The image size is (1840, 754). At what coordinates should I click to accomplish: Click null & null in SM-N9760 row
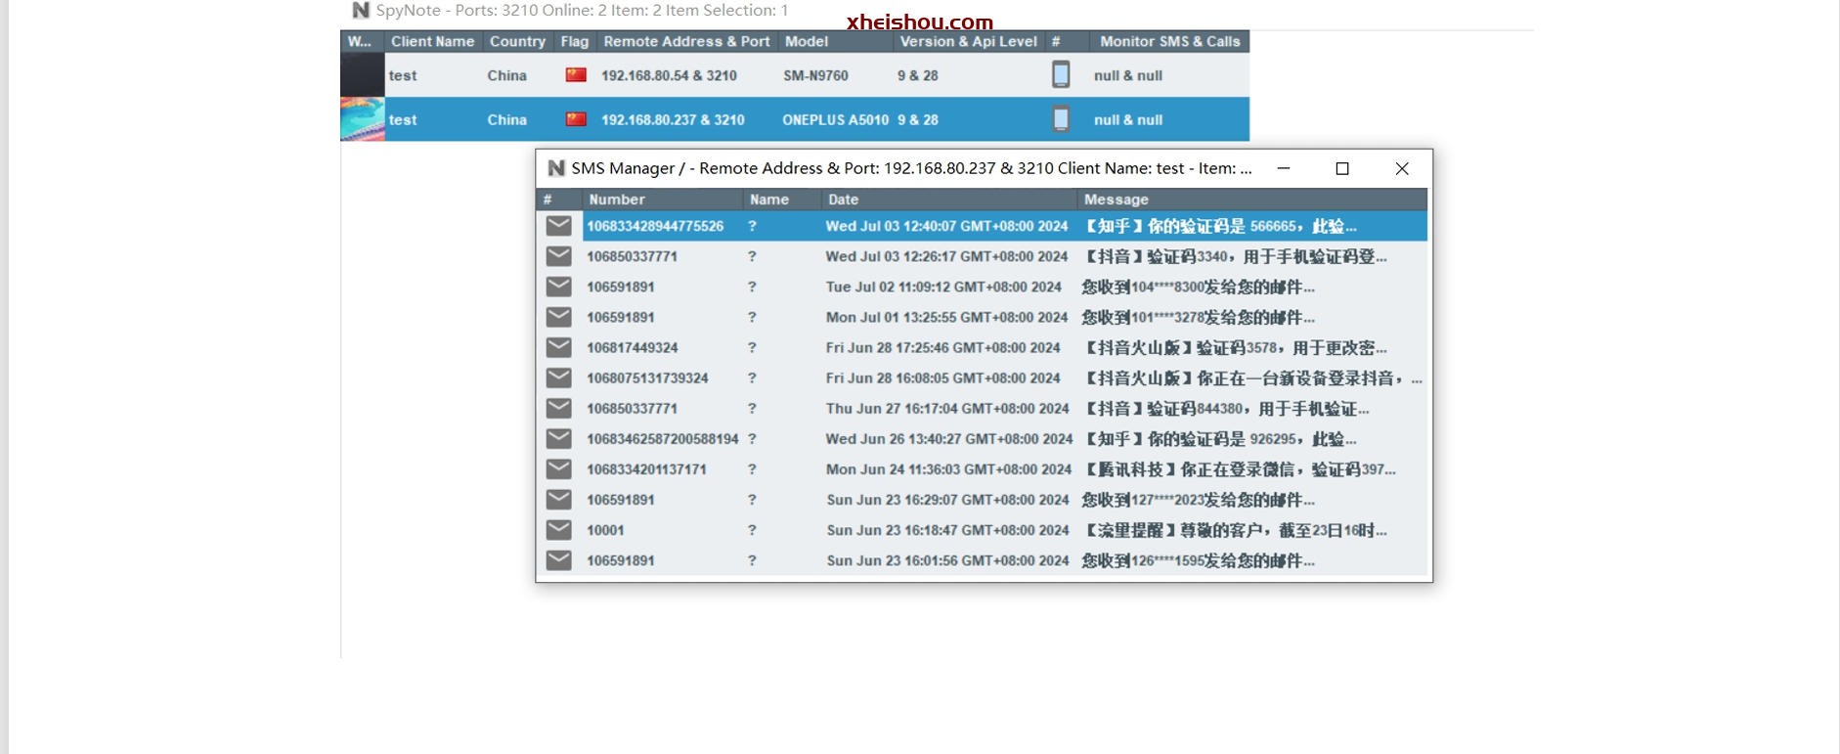click(1128, 75)
